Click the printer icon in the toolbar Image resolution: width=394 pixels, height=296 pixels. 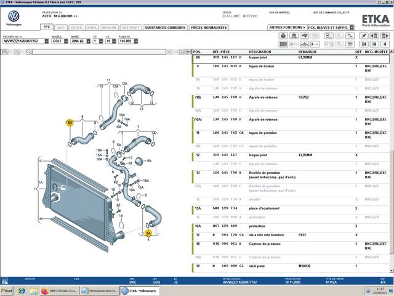(x=283, y=36)
